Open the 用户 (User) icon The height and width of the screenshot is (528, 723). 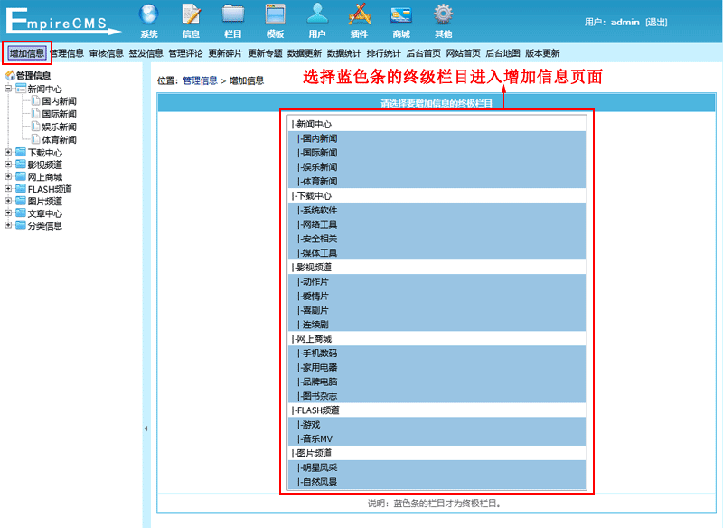(317, 14)
